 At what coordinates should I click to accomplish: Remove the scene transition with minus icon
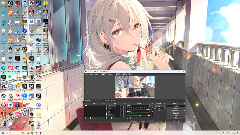point(162,110)
